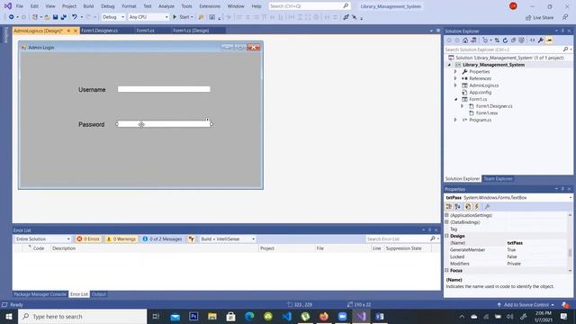Switch to Form1.Designer.cs tab
This screenshot has height=324, width=576.
click(100, 31)
